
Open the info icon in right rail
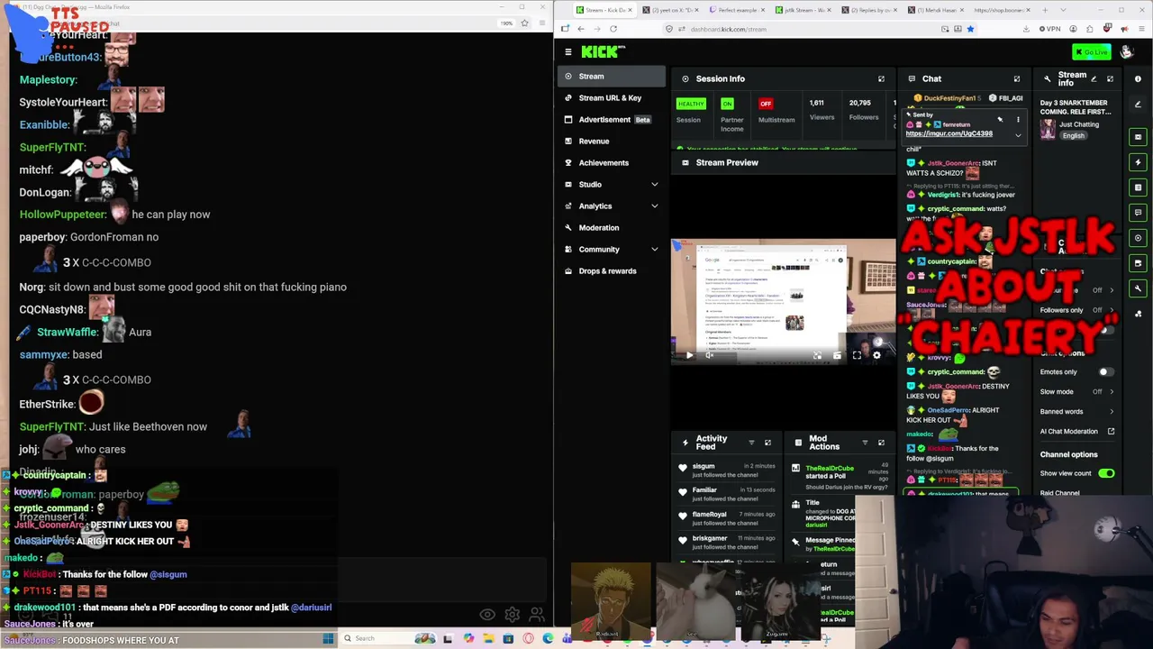pyautogui.click(x=1138, y=79)
